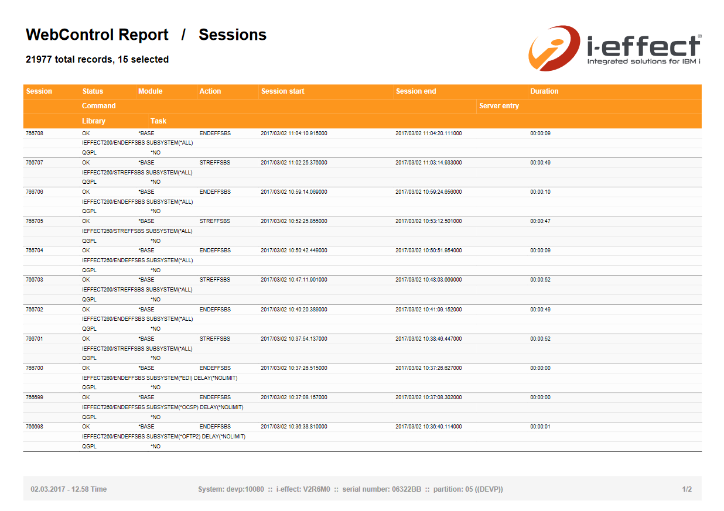Select session ID 766708

coord(35,133)
